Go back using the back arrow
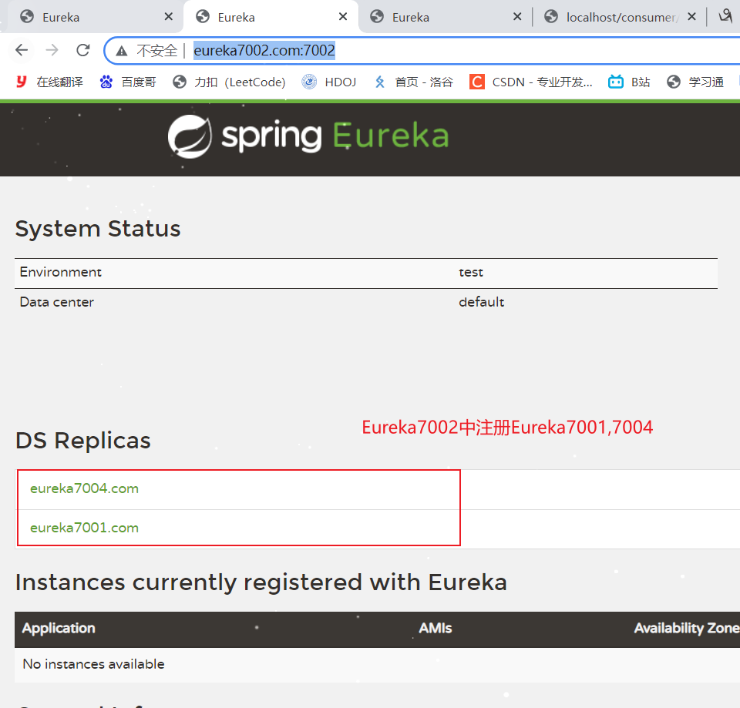Screen dimensions: 740x708 pos(21,49)
